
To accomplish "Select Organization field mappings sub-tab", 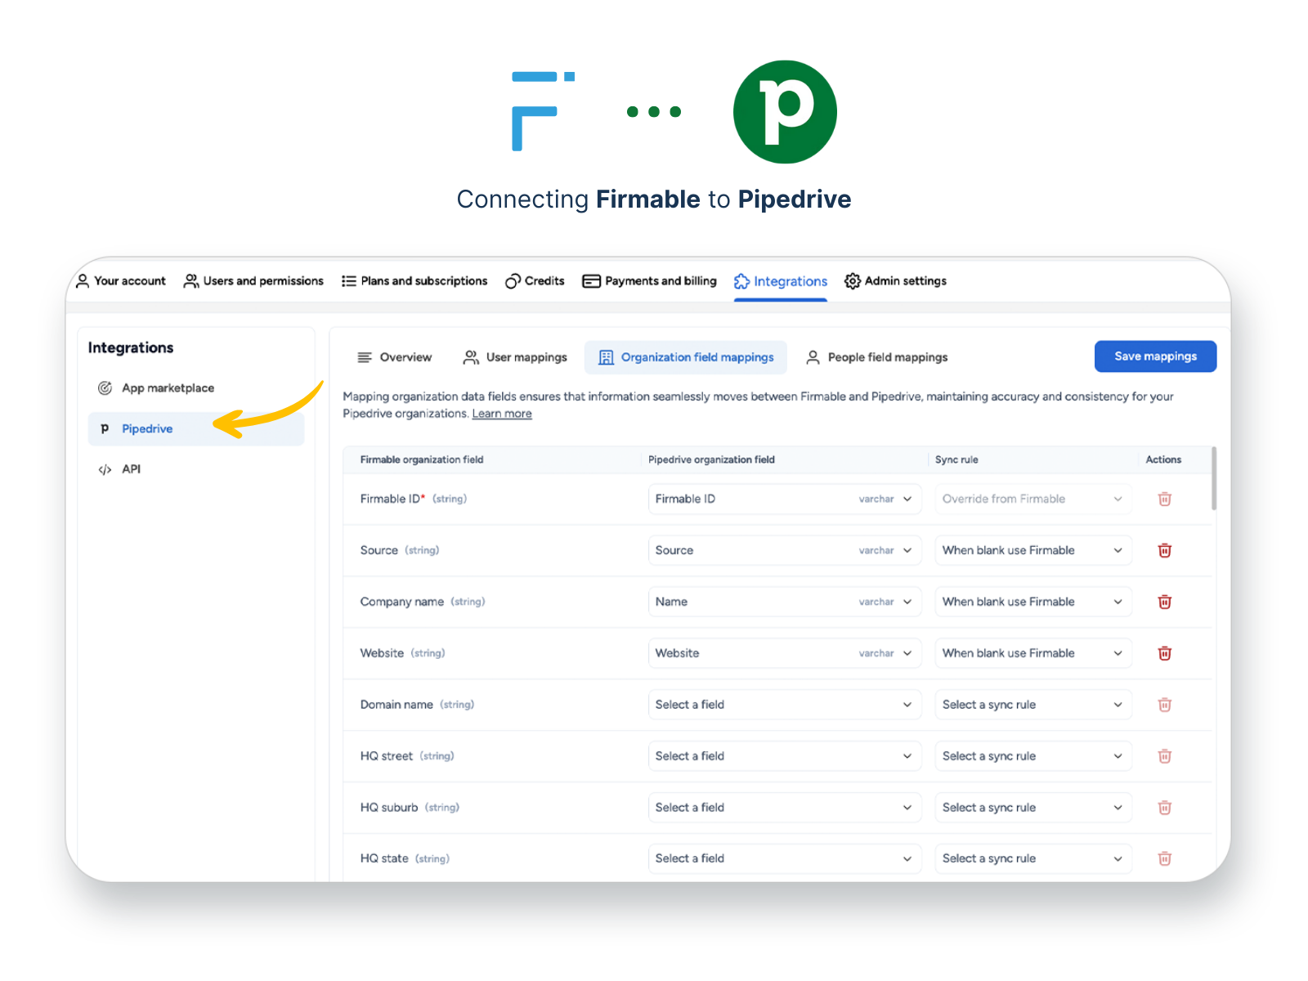I will pyautogui.click(x=686, y=357).
